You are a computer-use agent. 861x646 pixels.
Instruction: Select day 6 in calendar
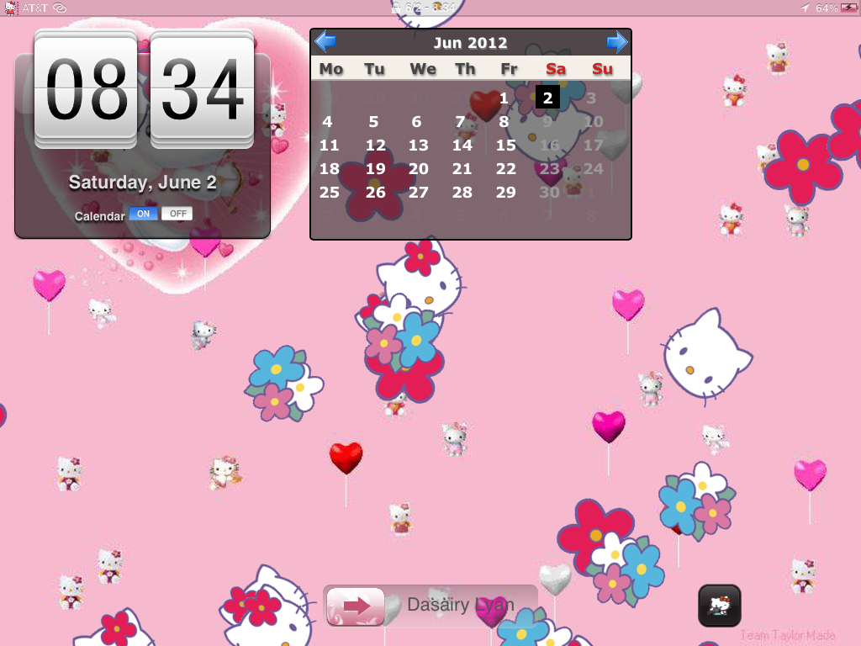coord(417,121)
